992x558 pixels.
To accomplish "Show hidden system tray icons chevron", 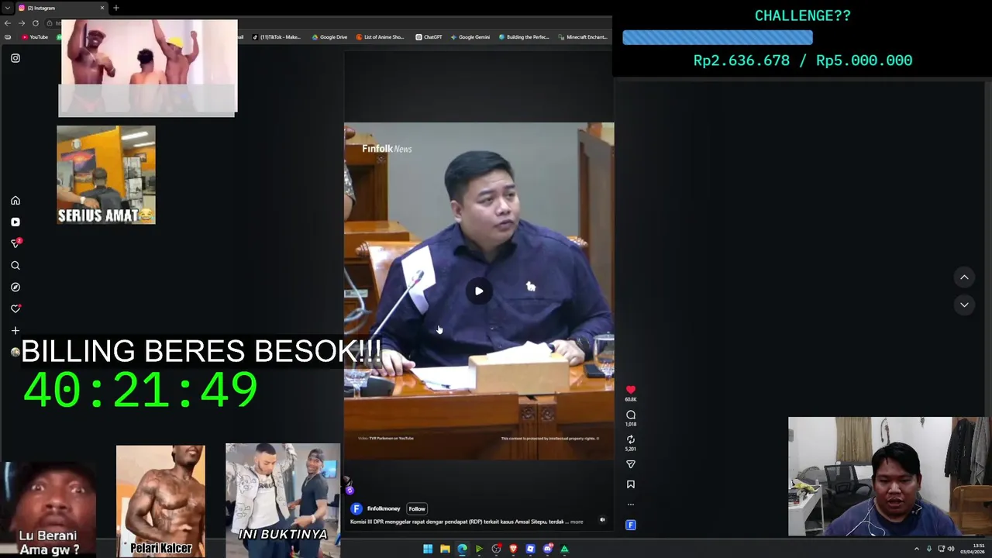I will point(918,549).
